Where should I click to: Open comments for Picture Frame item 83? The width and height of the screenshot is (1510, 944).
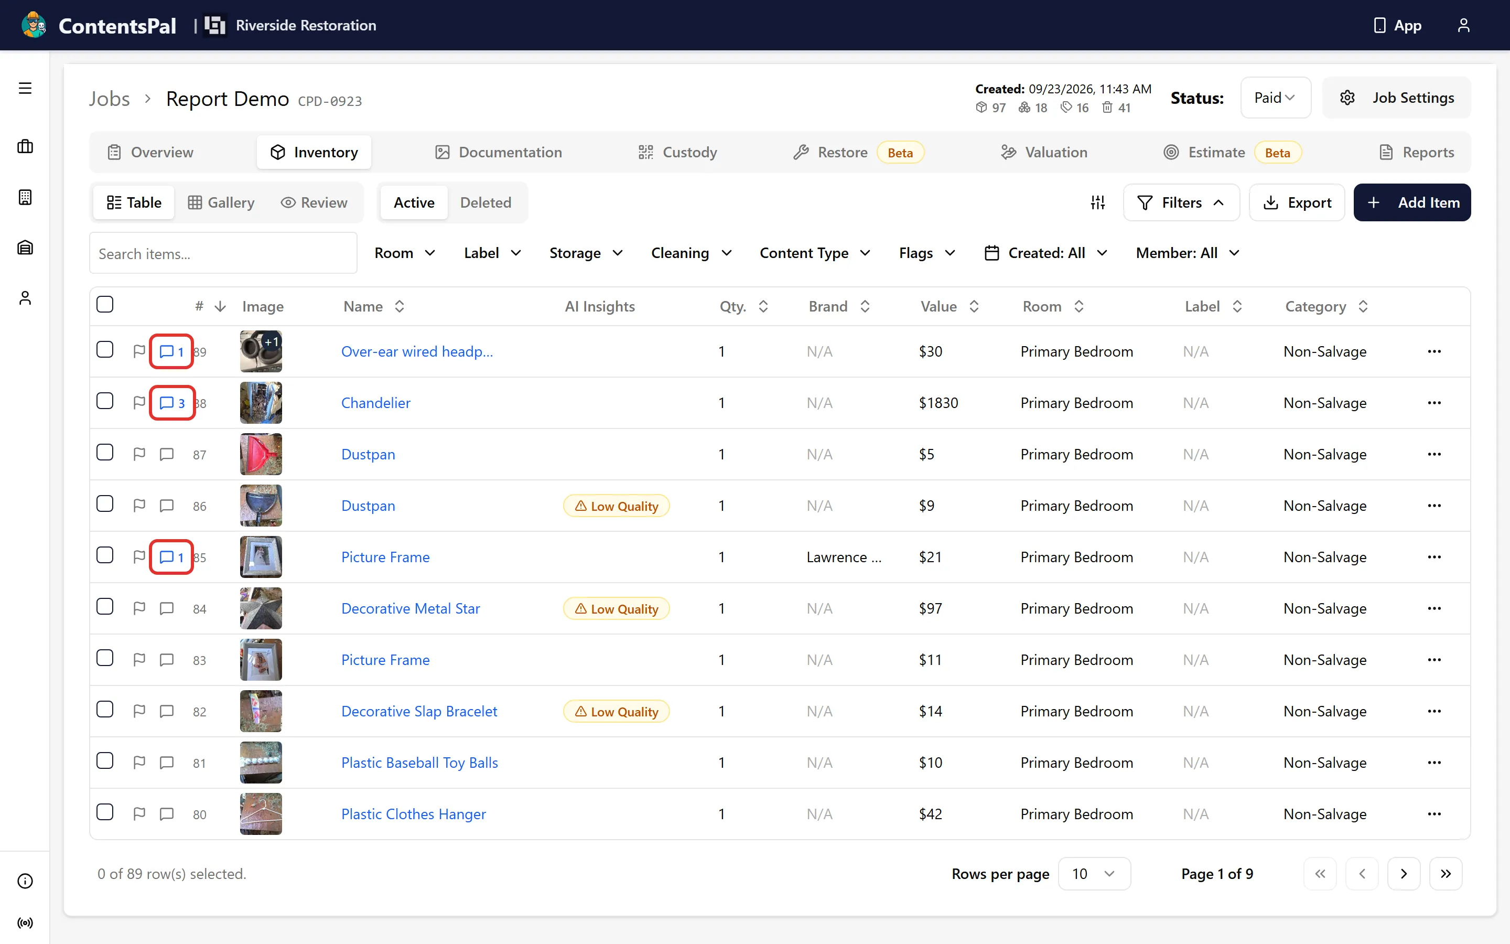(x=167, y=660)
